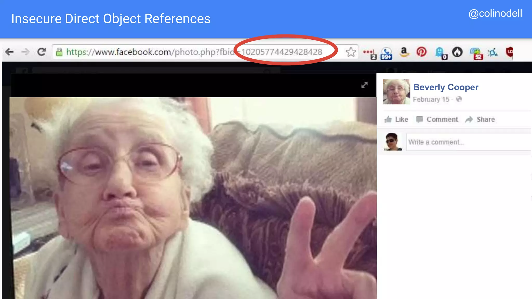Click the commenter's avatar thumbnail
532x299 pixels.
393,142
